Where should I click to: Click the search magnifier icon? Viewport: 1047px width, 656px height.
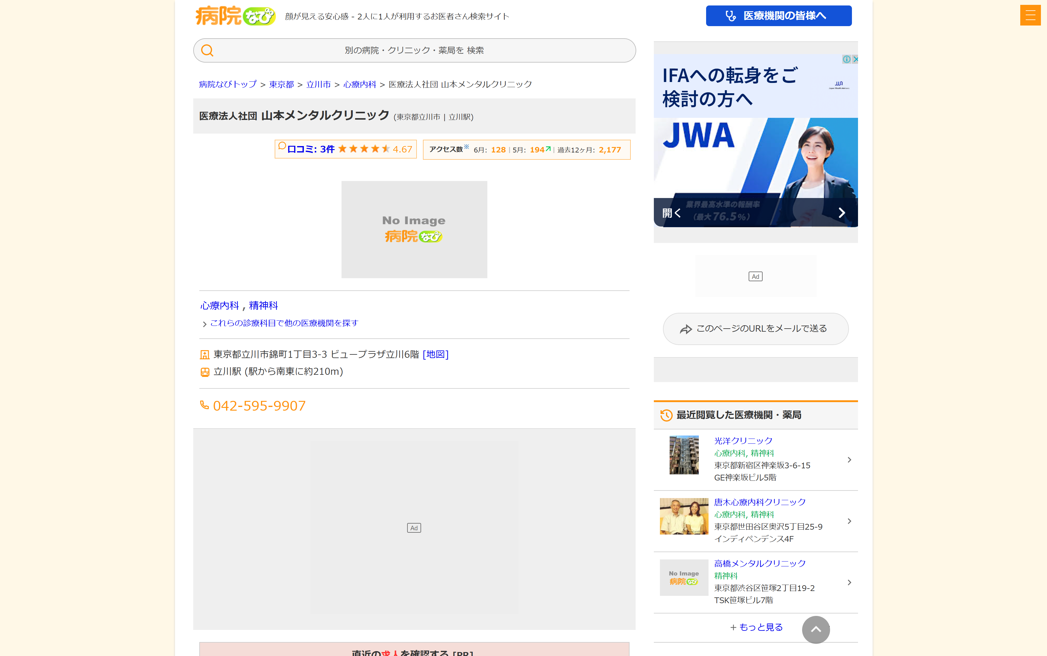coord(207,50)
